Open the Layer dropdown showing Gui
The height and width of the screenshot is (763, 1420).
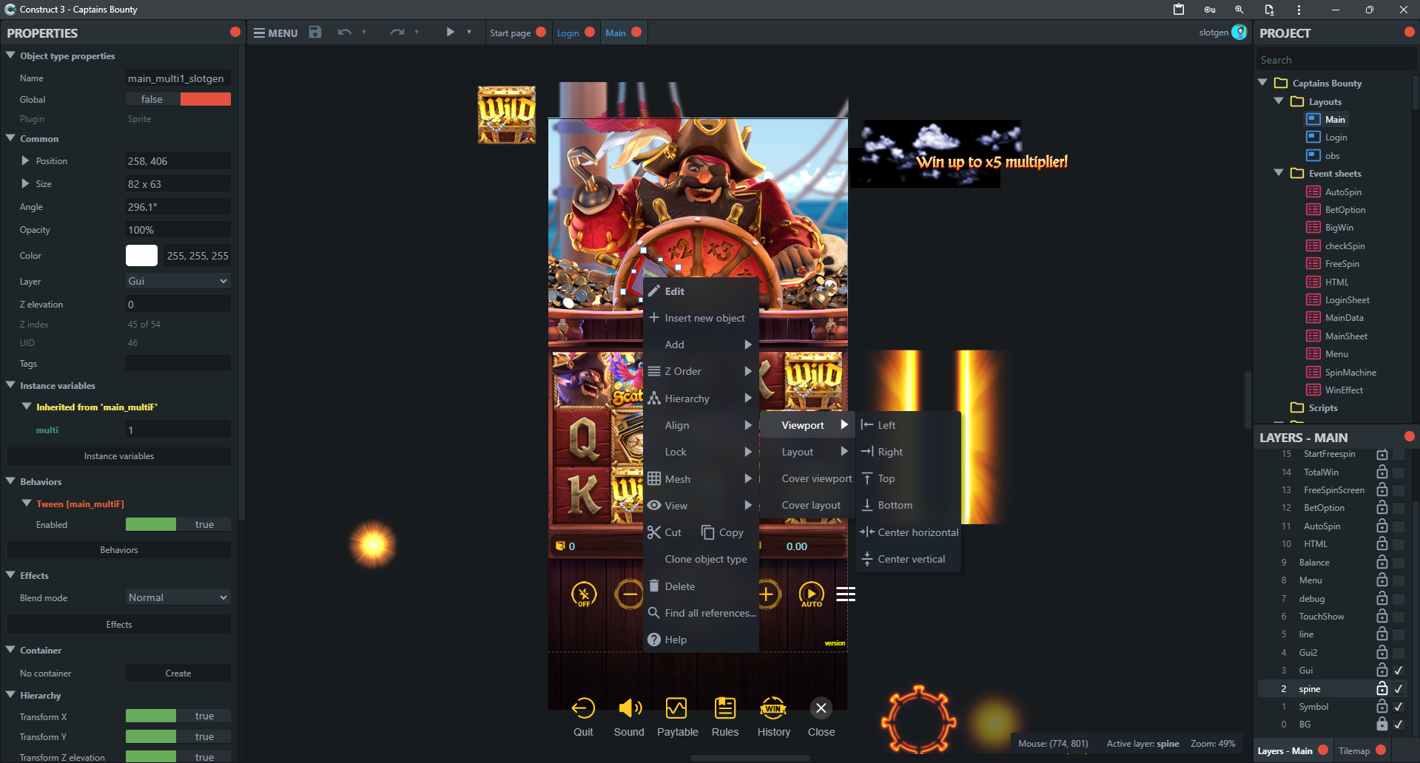[x=178, y=281]
